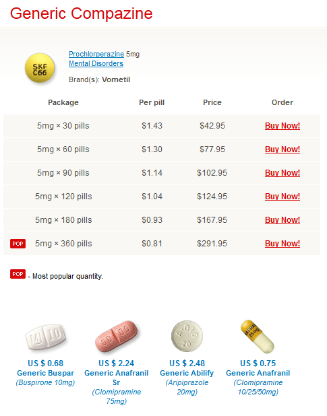Image resolution: width=327 pixels, height=416 pixels.
Task: Buy the 5mg × 60 pills package
Action: coord(283,149)
